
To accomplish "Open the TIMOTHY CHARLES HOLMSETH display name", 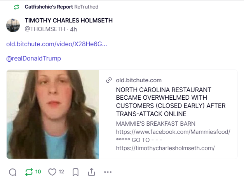I will coord(69,21).
